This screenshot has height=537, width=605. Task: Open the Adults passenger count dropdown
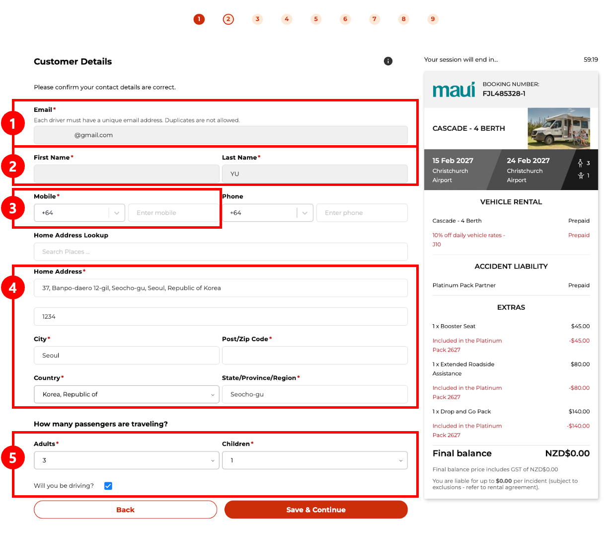click(x=127, y=460)
